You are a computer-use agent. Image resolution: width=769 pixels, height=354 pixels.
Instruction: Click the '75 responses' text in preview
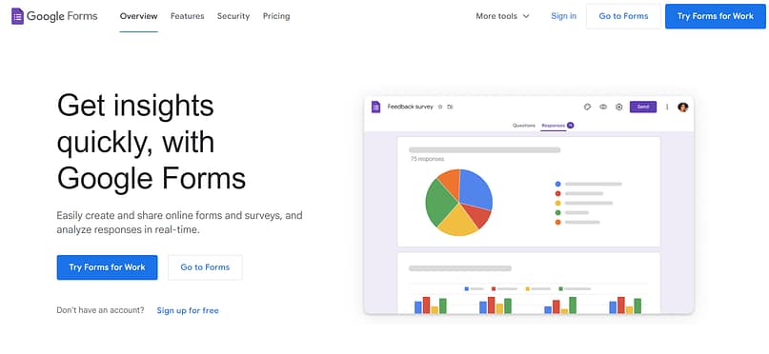coord(427,159)
